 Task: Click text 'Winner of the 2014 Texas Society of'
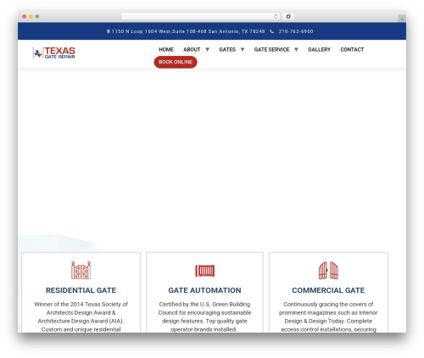(x=81, y=305)
